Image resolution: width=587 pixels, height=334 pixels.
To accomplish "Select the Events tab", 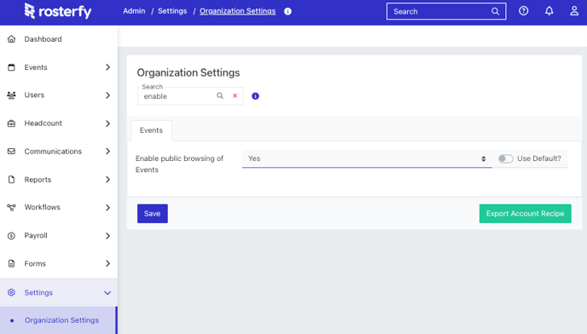I will tap(151, 130).
